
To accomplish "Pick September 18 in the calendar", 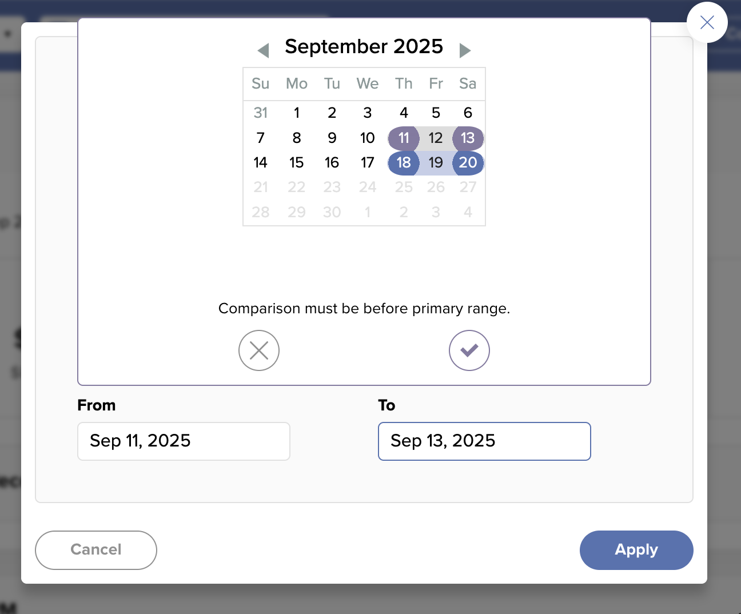I will pos(404,163).
